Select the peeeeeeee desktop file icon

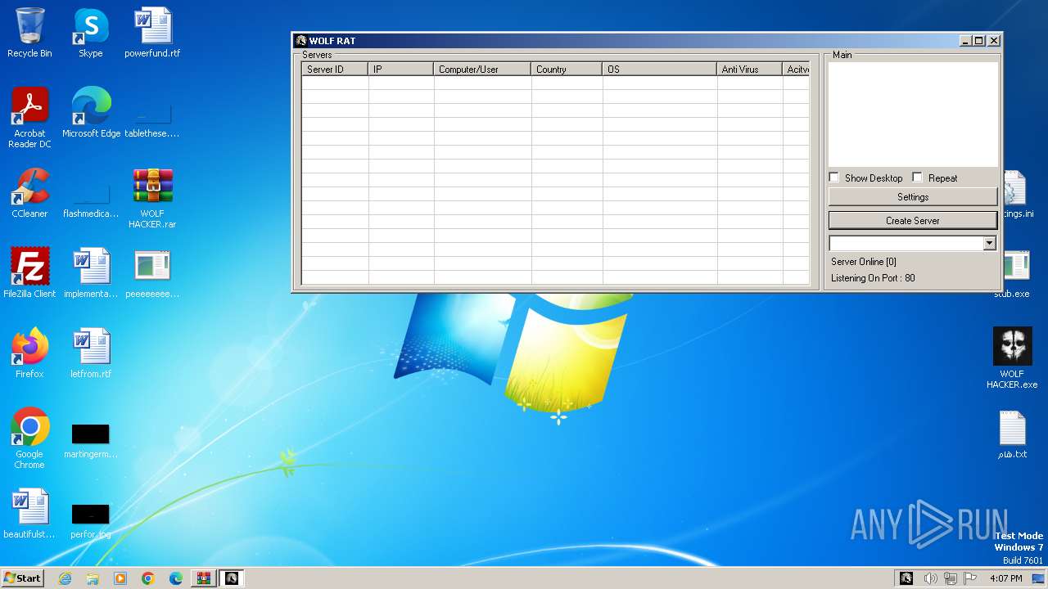tap(152, 273)
